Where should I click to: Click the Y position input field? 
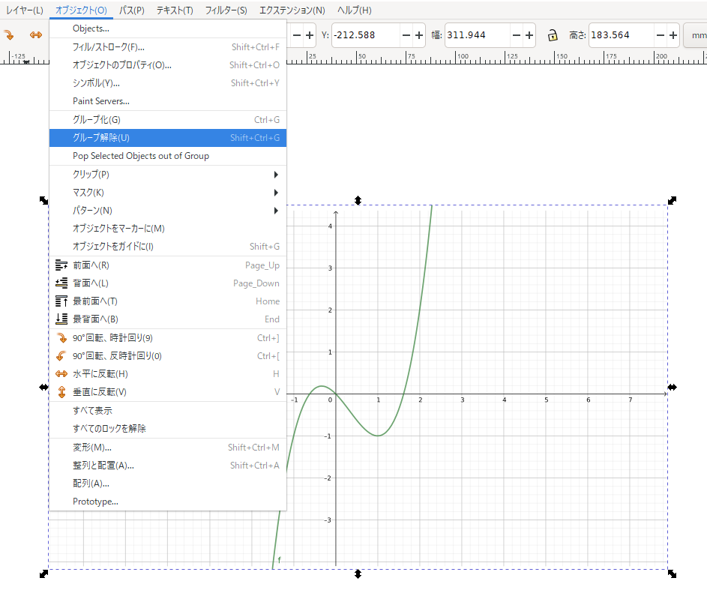pos(366,35)
